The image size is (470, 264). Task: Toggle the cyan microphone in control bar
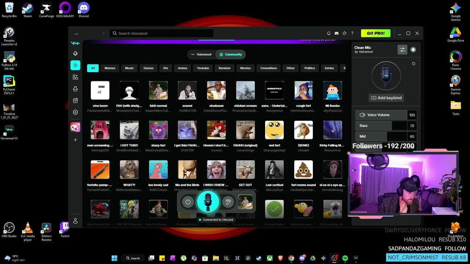(x=208, y=202)
